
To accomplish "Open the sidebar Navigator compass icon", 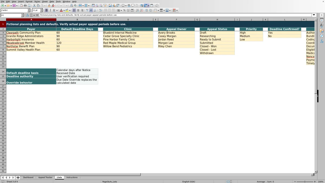I will pyautogui.click(x=322, y=36).
